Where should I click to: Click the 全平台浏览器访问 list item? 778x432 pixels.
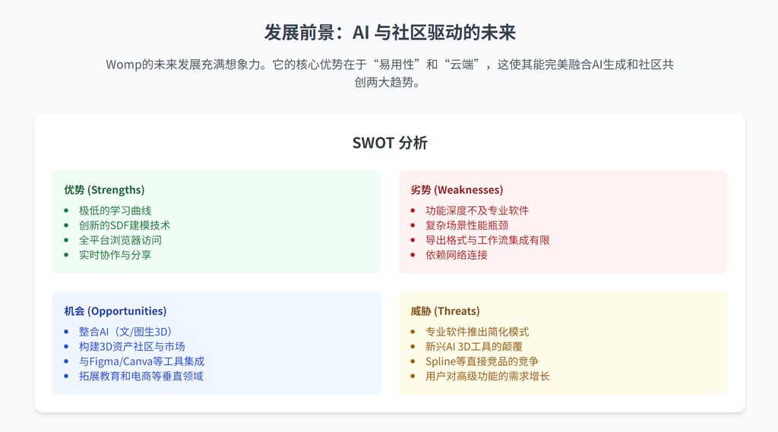tap(120, 240)
